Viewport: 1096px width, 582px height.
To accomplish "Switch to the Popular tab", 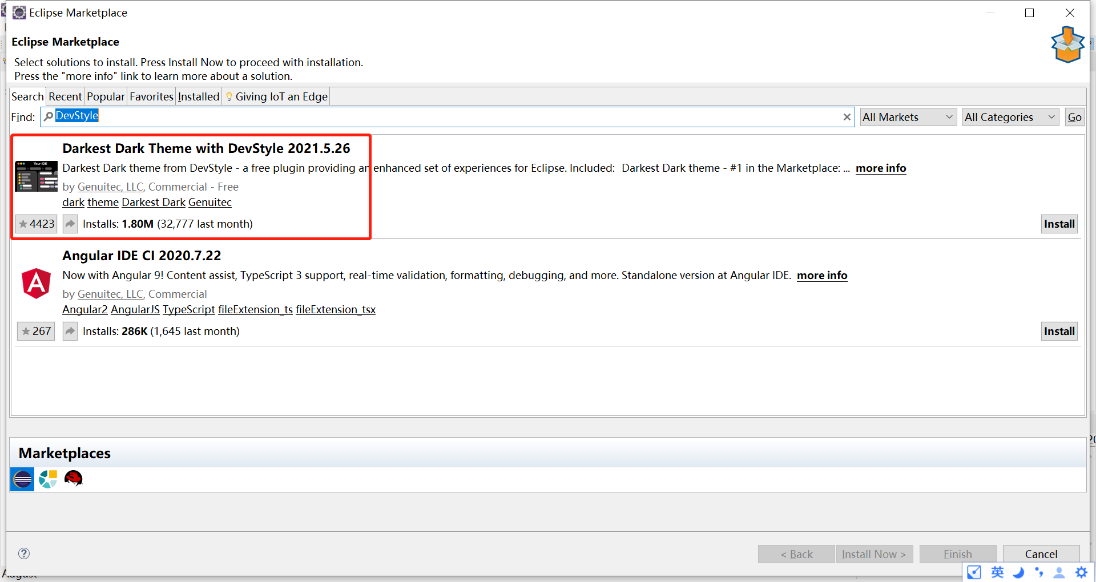I will [x=106, y=96].
